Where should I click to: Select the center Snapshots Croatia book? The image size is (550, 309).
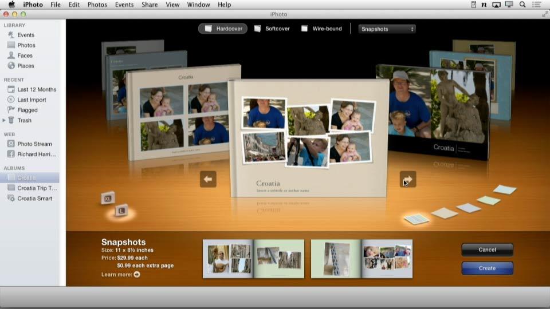point(309,138)
